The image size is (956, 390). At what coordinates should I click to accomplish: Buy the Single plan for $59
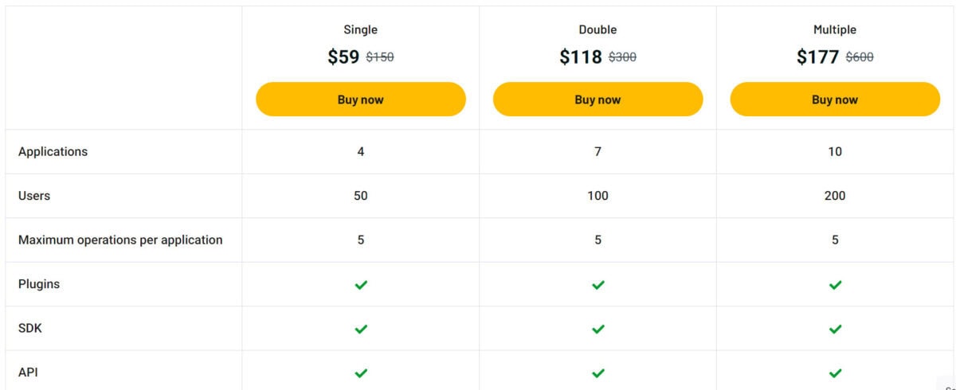(x=361, y=99)
